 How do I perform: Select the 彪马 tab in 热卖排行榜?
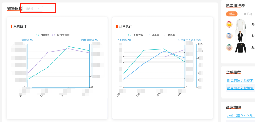232,14
